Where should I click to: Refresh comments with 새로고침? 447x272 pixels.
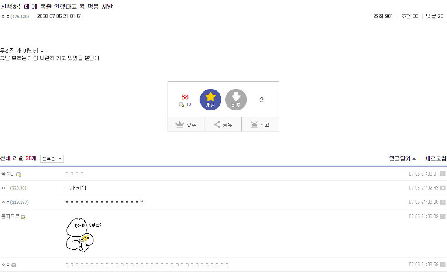(436, 158)
